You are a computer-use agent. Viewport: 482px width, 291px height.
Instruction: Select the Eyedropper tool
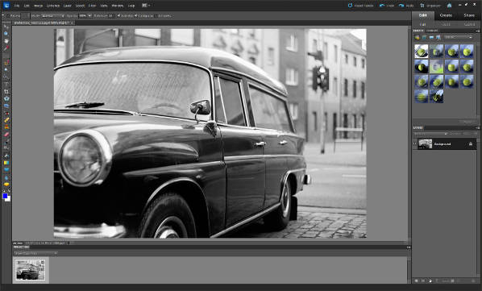(x=6, y=48)
